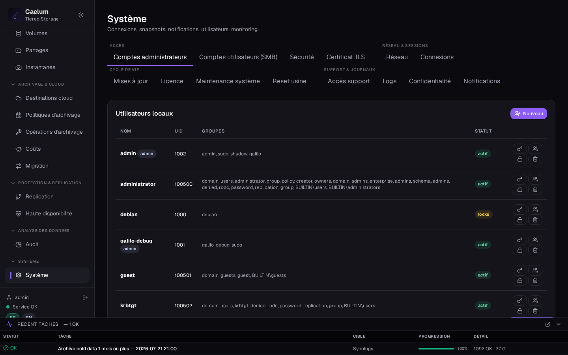Image resolution: width=568 pixels, height=355 pixels.
Task: Open Maintenance système tab
Action: pyautogui.click(x=228, y=81)
